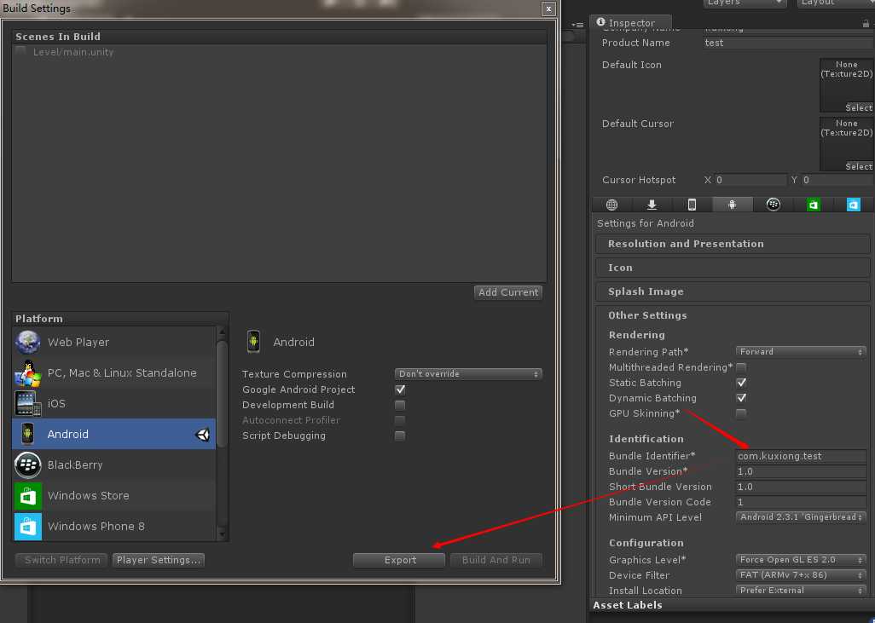Enable Multithreaded Rendering checkbox
Screen dimensions: 875x623
tap(741, 367)
